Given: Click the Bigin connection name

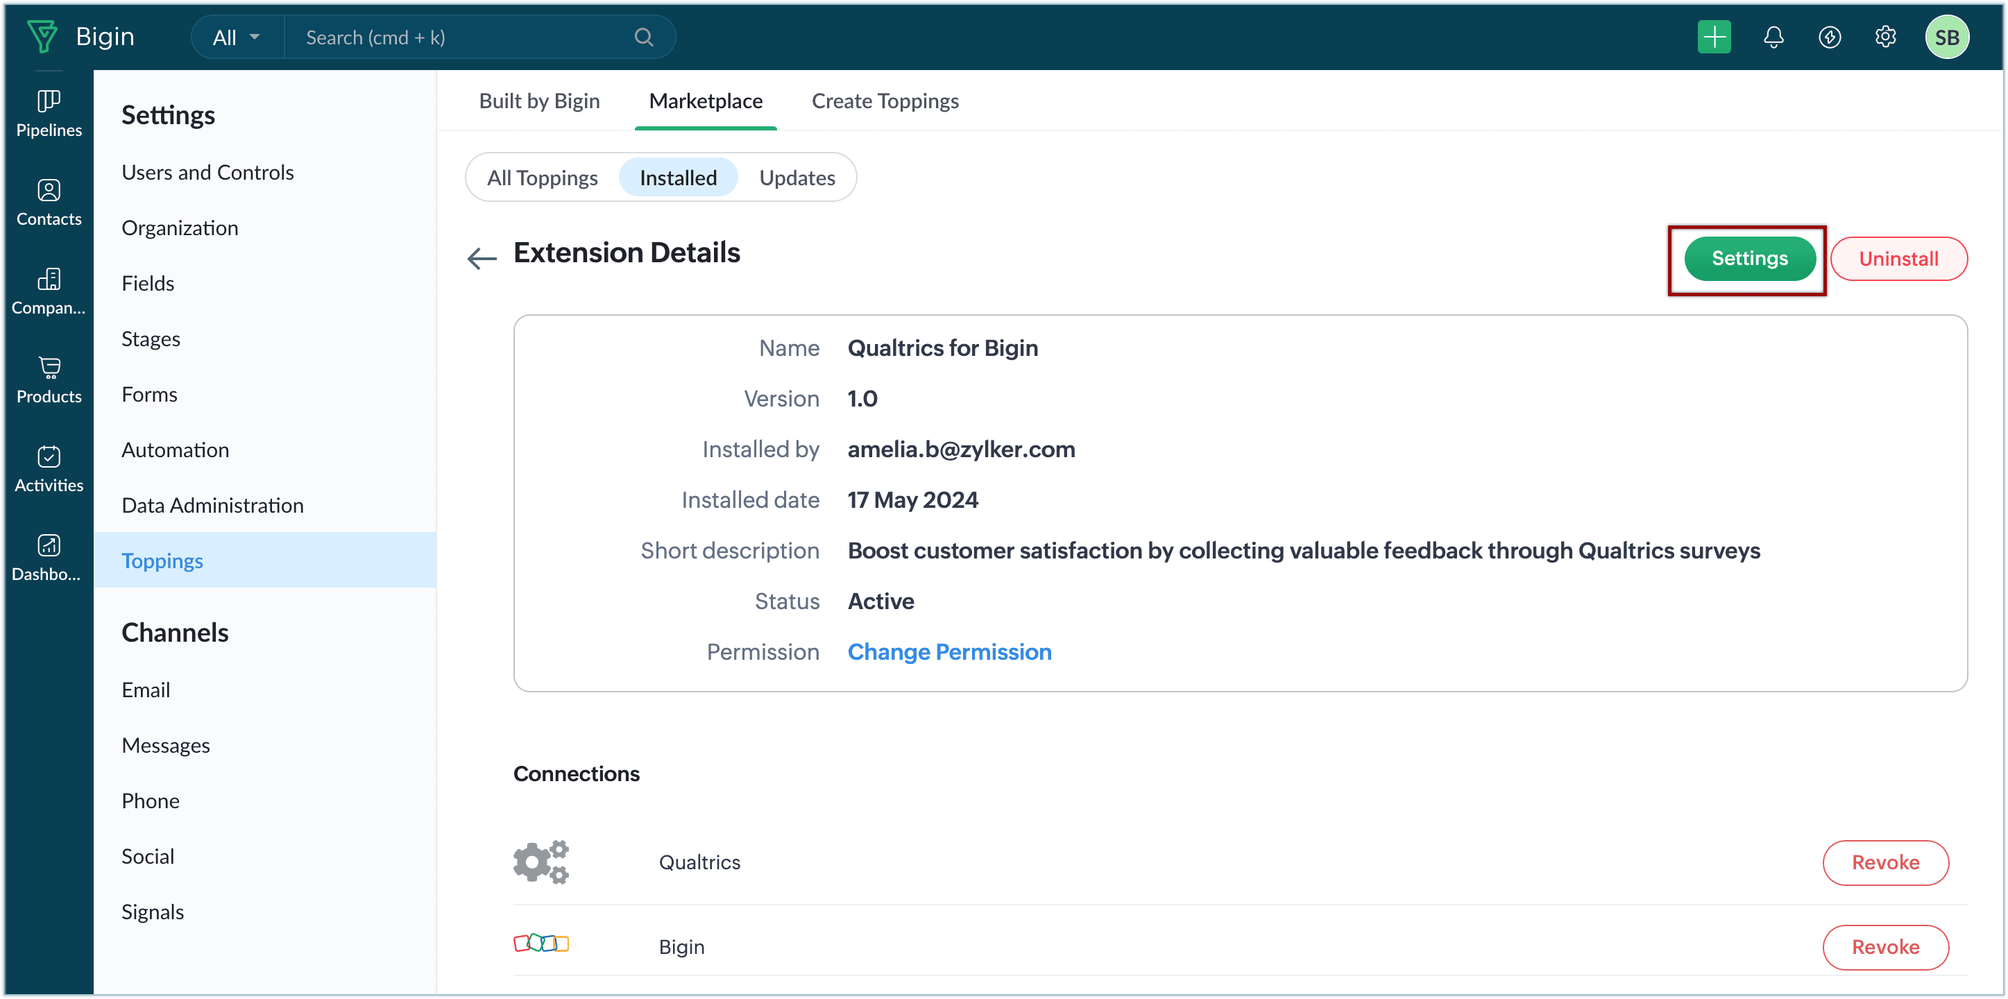Looking at the screenshot, I should click(681, 947).
